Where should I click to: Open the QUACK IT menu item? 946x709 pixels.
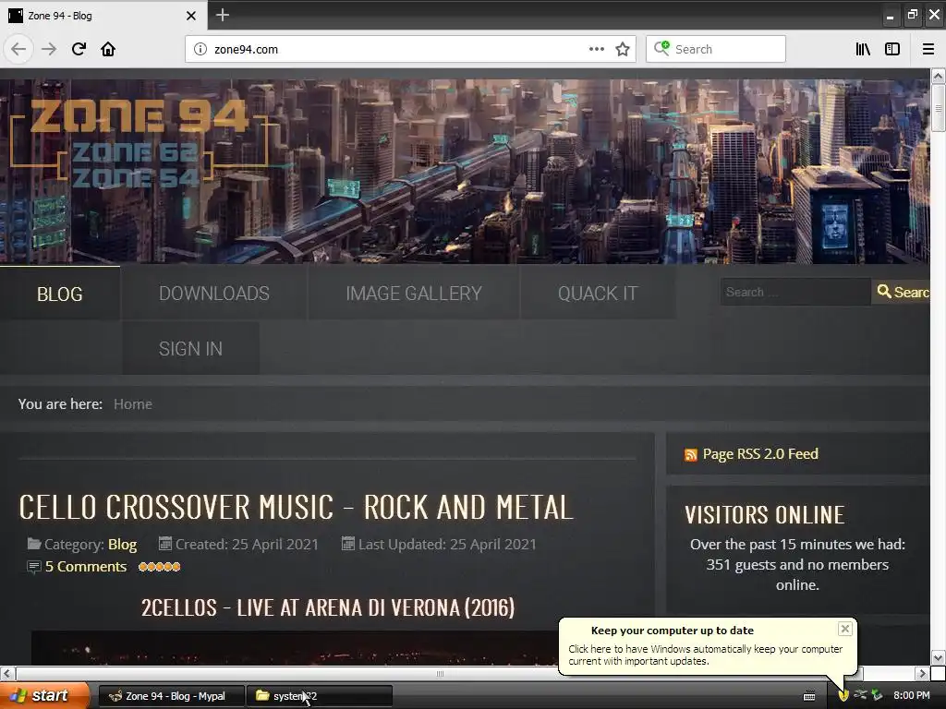(598, 294)
